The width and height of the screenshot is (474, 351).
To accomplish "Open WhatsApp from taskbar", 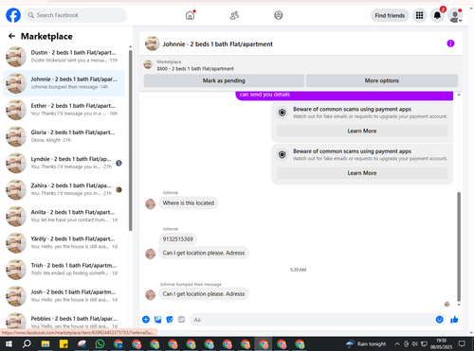I will (100, 343).
